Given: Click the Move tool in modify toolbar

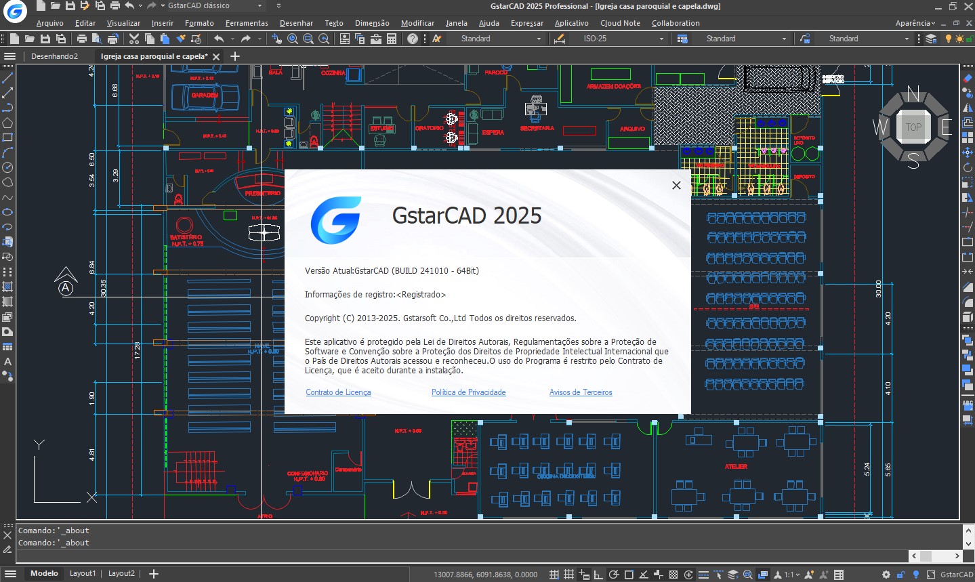Looking at the screenshot, I should 968,152.
